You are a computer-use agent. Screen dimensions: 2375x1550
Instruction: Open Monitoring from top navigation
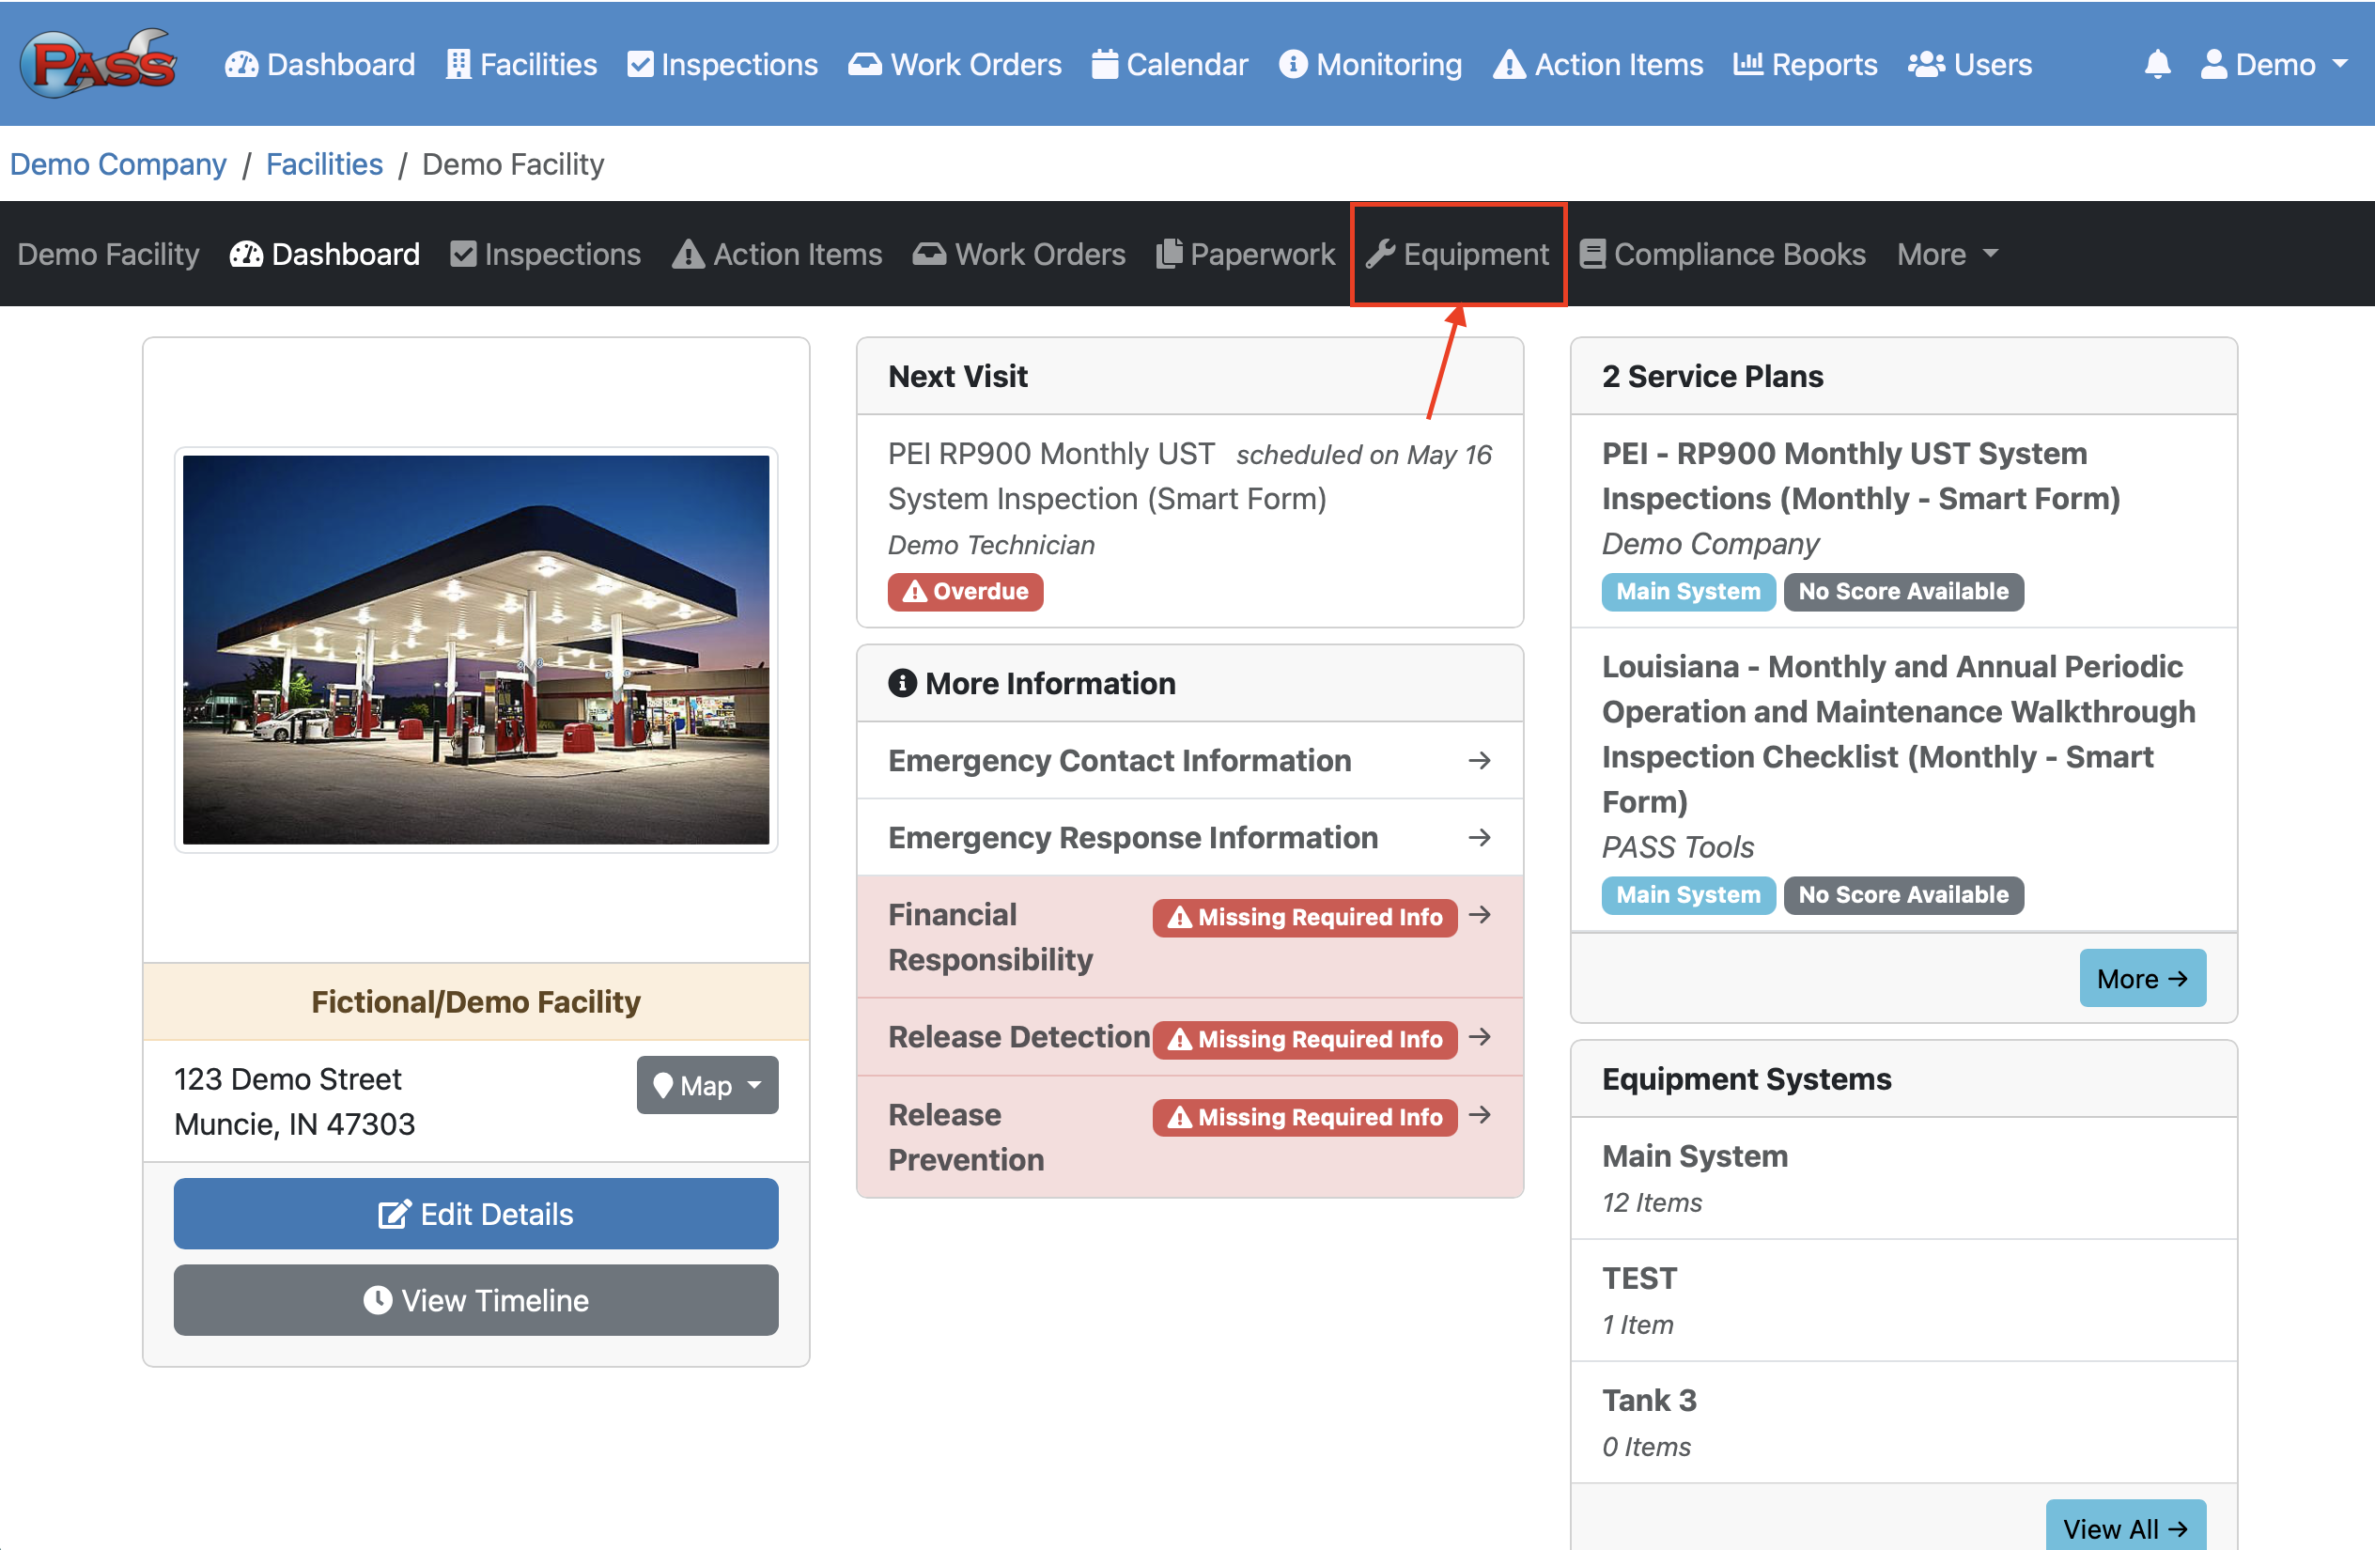pyautogui.click(x=1370, y=65)
